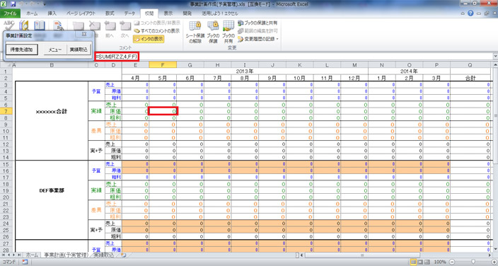
Task: Open the Thesaurus book icon
Action: click(40, 25)
